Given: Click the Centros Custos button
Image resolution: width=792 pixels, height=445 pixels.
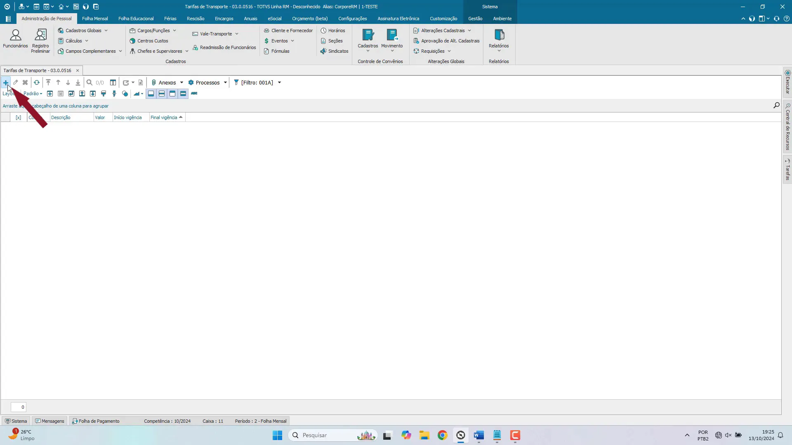Looking at the screenshot, I should click(149, 41).
